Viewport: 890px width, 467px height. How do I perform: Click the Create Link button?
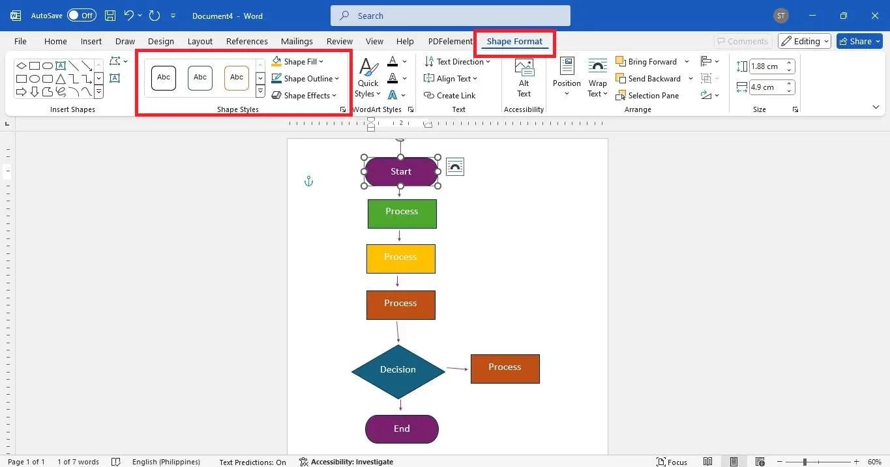pyautogui.click(x=450, y=95)
